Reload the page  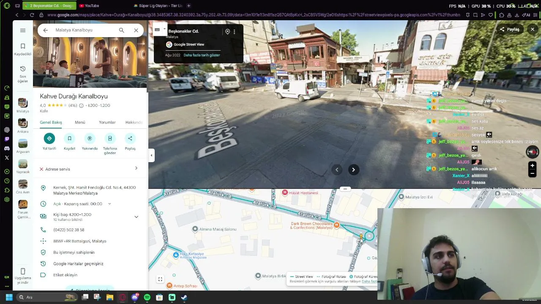[x=32, y=15]
